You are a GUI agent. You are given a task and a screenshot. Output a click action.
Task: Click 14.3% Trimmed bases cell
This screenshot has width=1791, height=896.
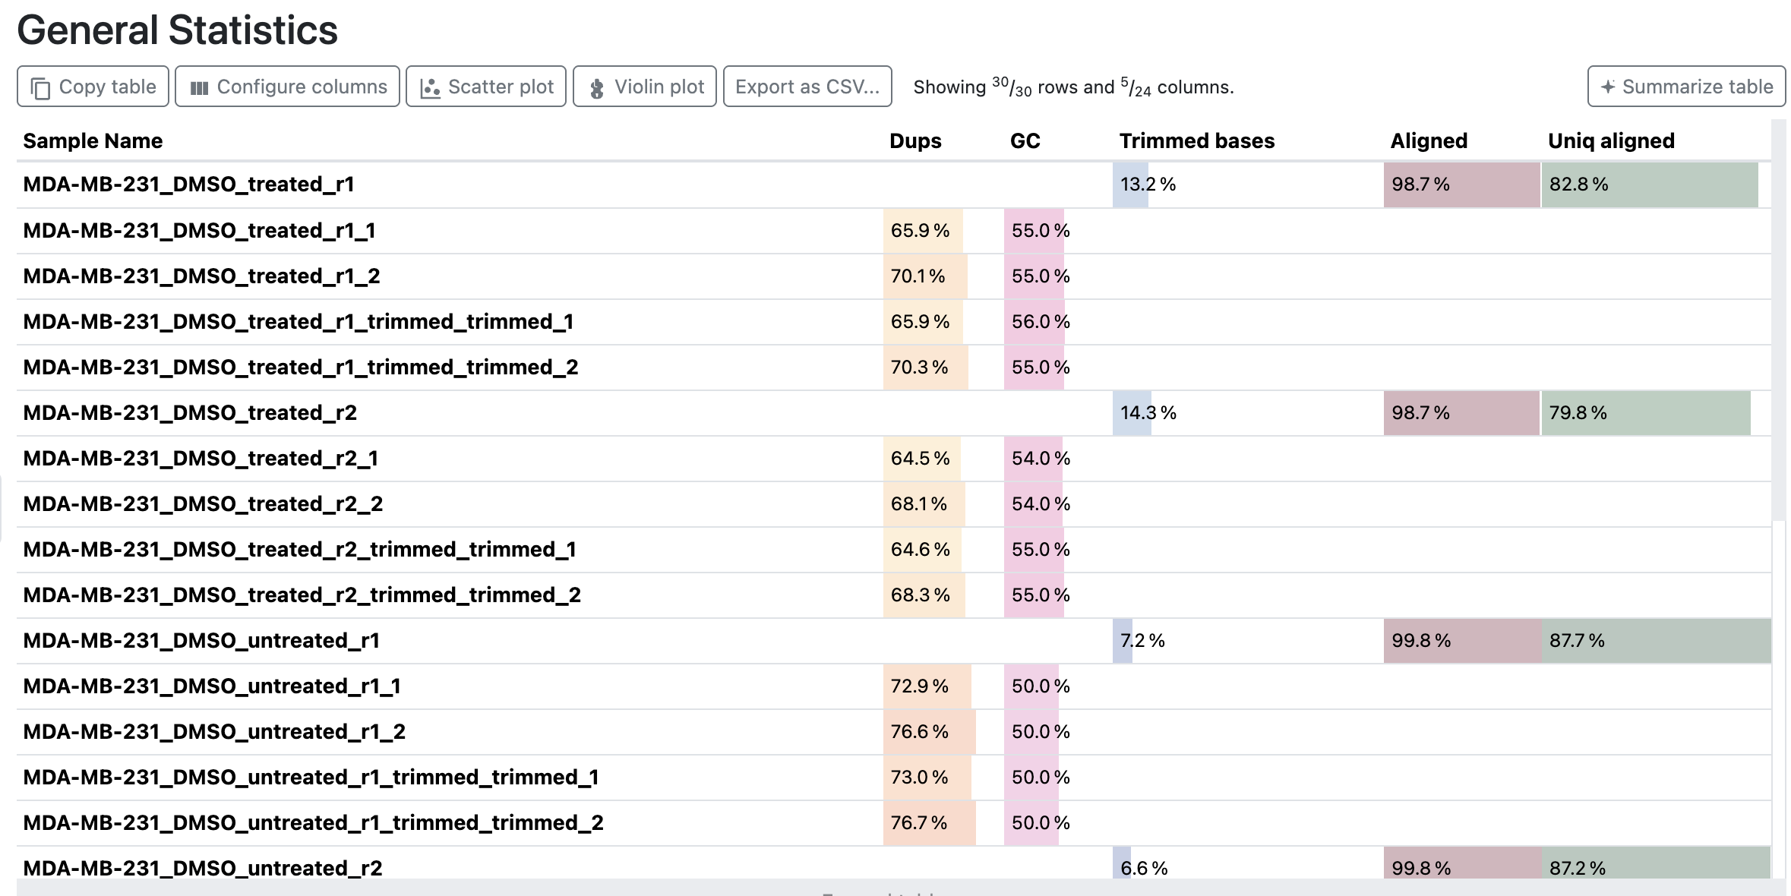coord(1247,413)
